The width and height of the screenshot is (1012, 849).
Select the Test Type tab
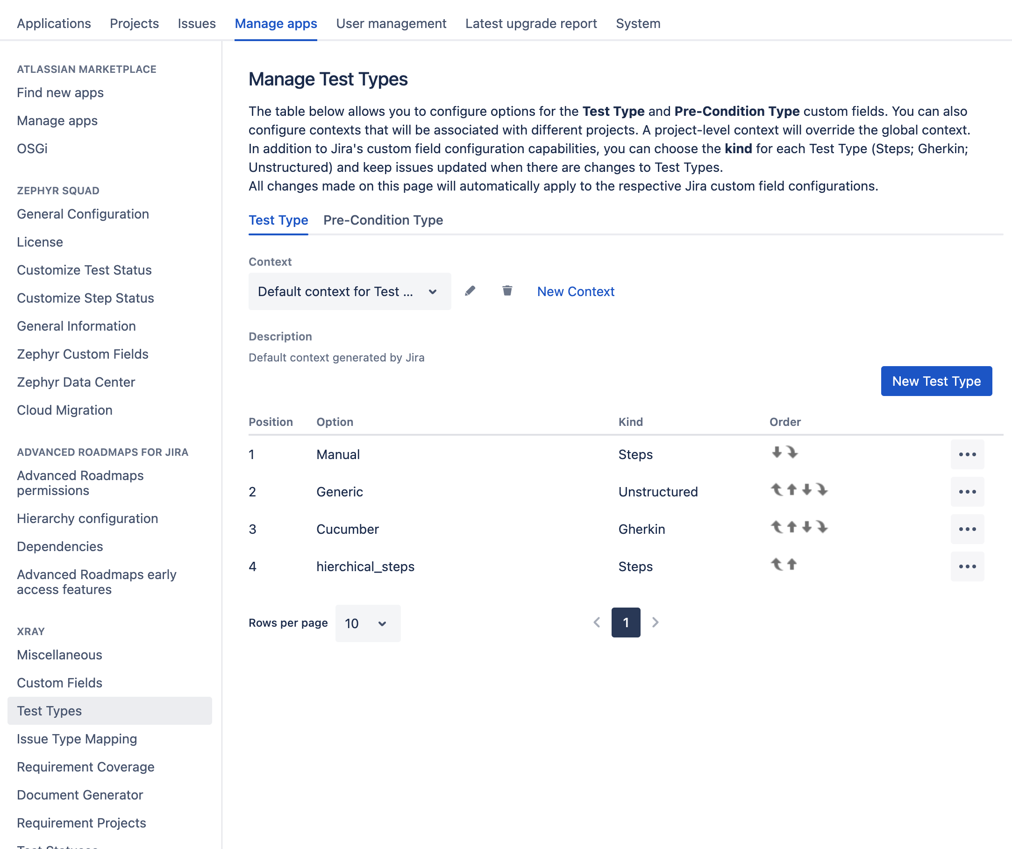[x=278, y=220]
